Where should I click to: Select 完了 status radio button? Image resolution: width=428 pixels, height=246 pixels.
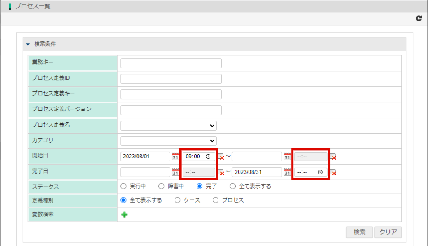200,187
